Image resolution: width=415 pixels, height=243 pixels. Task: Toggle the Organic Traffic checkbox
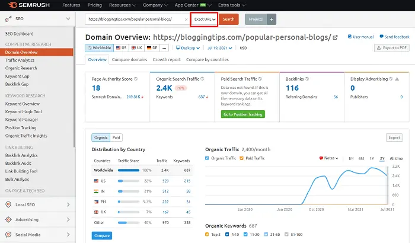[207, 158]
